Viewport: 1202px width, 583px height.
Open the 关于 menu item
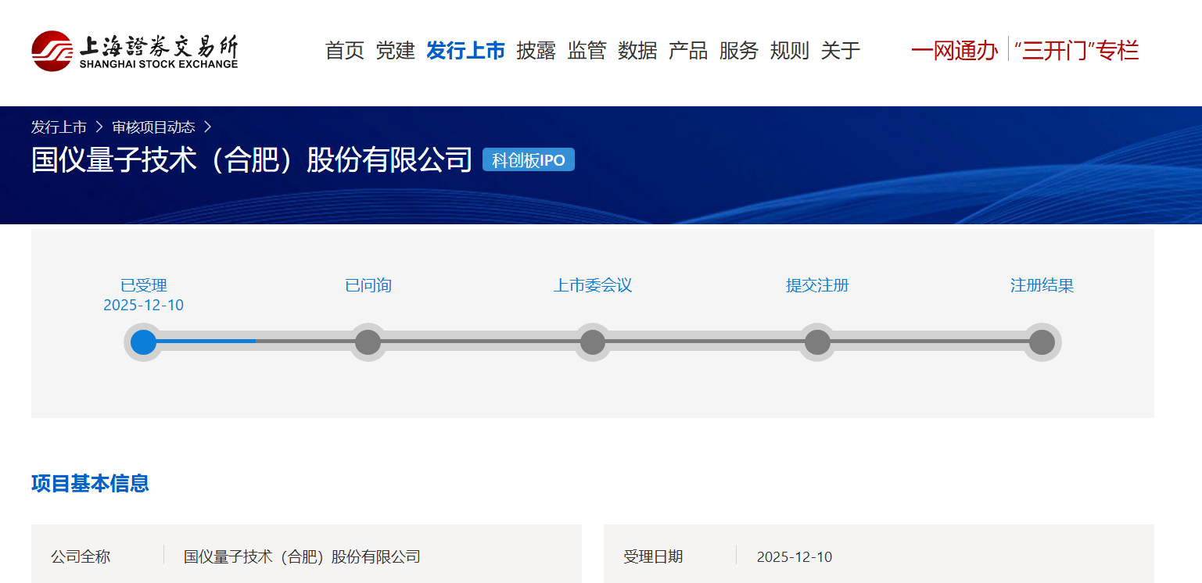point(840,51)
